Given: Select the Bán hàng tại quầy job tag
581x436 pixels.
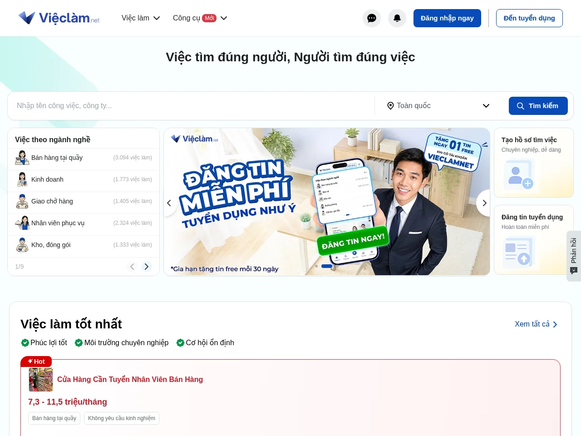Looking at the screenshot, I should point(54,418).
